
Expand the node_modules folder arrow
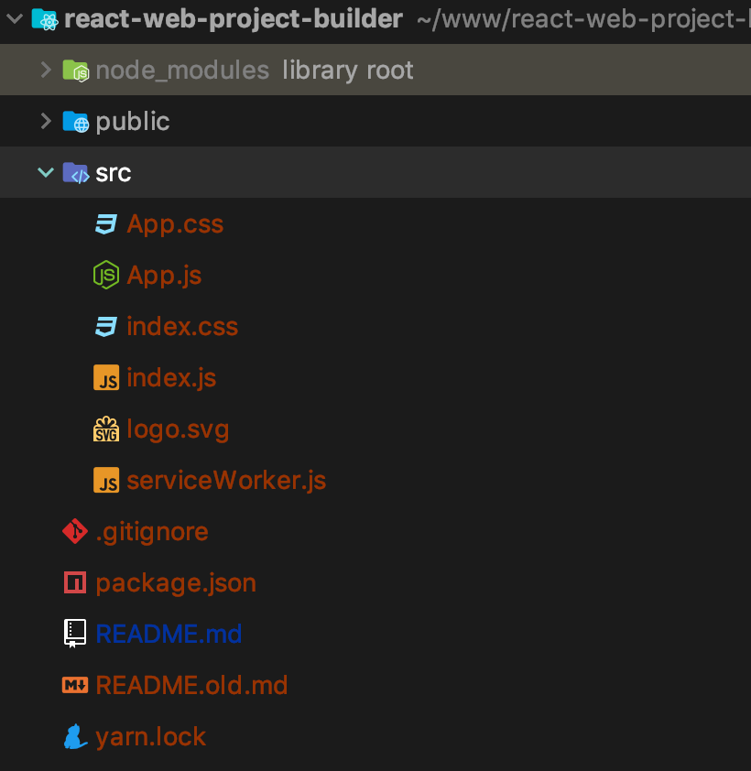(x=46, y=71)
